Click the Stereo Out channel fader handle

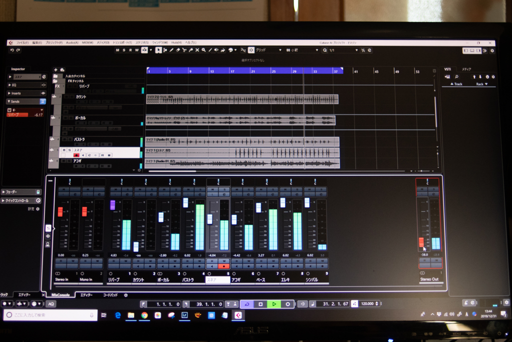(421, 242)
